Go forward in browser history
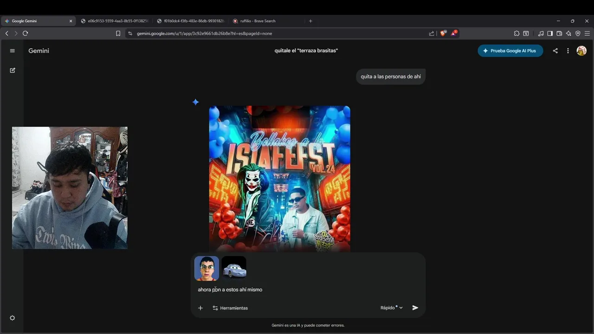 pos(16,33)
